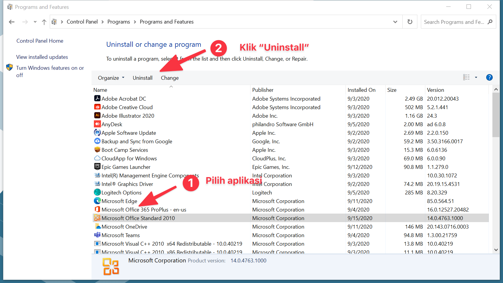Open Control Panel Home link
503x283 pixels.
40,41
